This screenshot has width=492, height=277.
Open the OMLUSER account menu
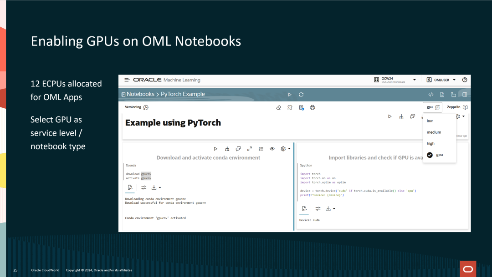pos(441,80)
